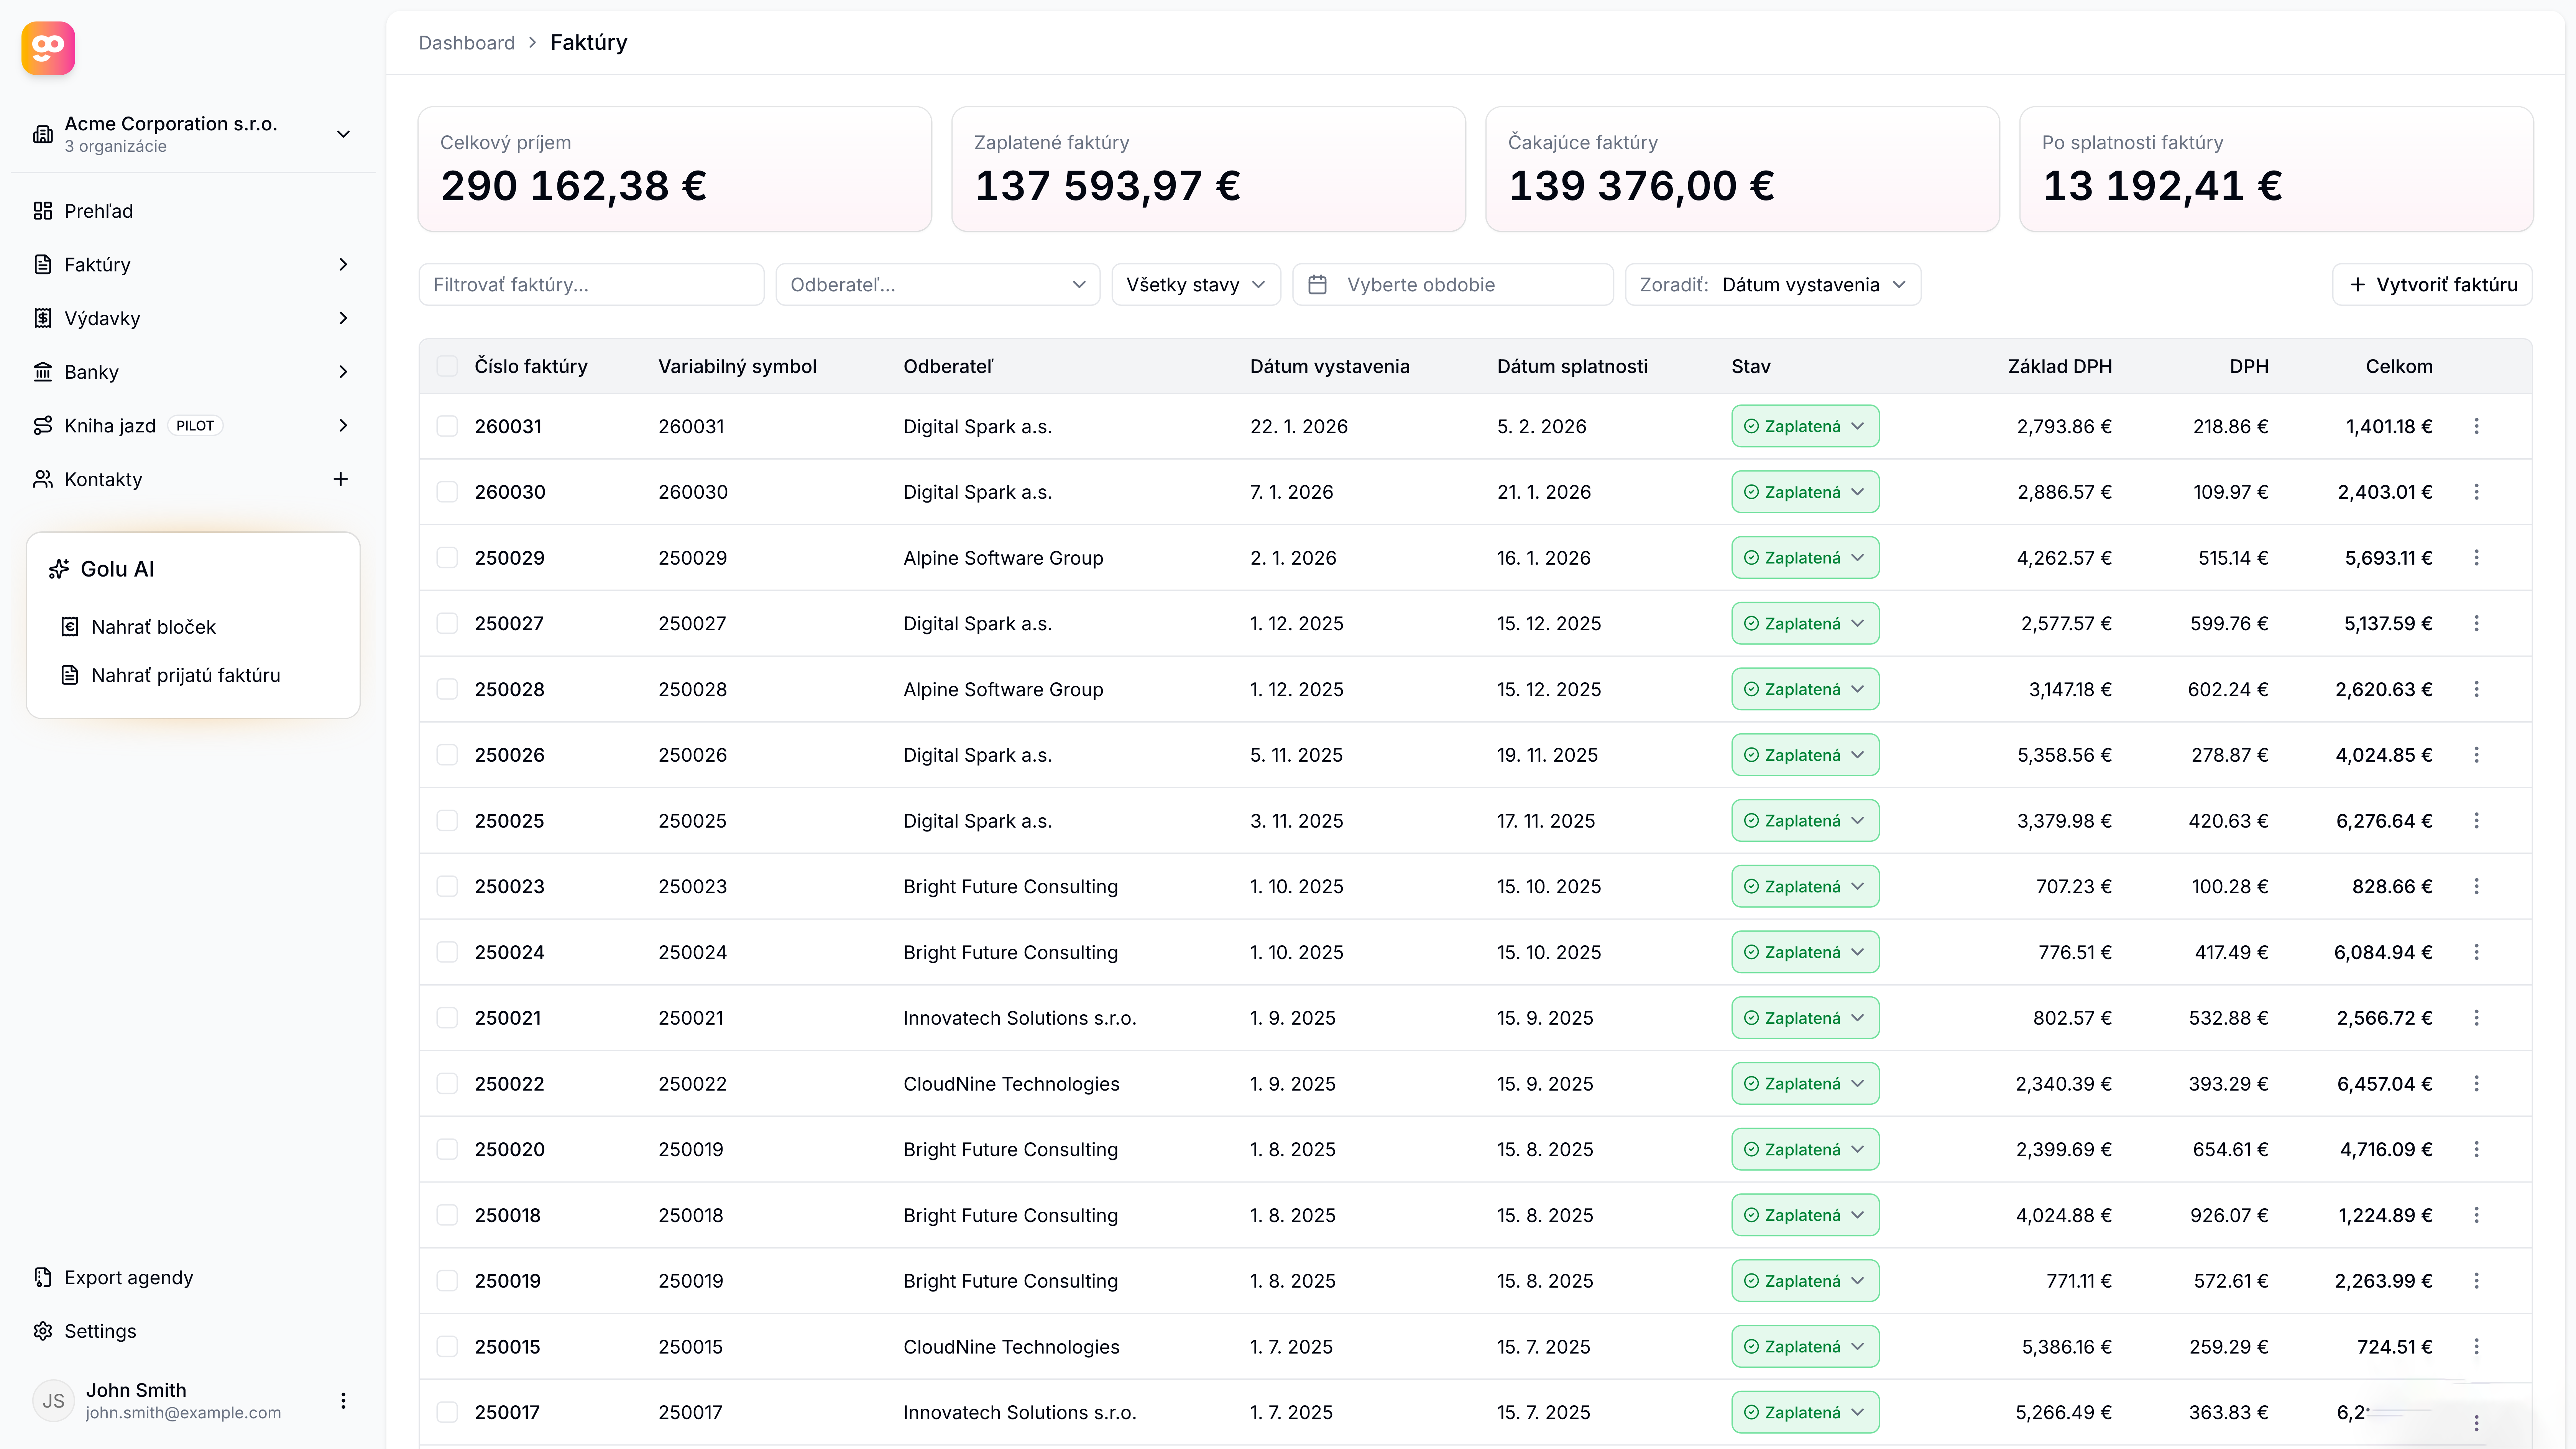Change Zaplatená status of invoice 250028
2576x1449 pixels.
pos(1805,689)
